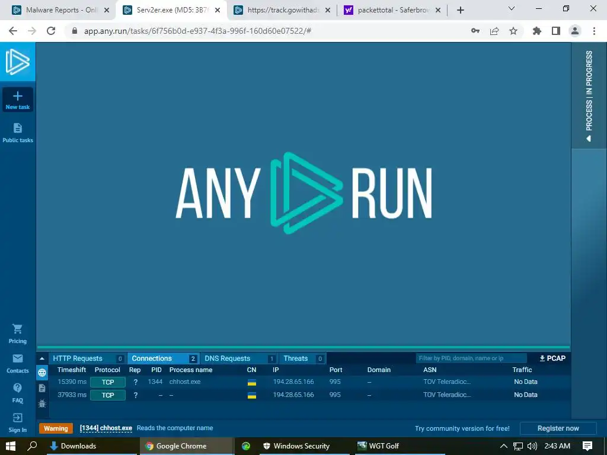The width and height of the screenshot is (607, 455).
Task: Select the debug bug panel icon
Action: [x=42, y=403]
